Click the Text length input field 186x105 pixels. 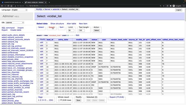pos(82,30)
